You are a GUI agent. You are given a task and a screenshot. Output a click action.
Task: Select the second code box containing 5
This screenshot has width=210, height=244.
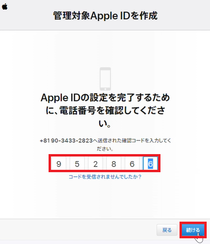click(x=77, y=164)
